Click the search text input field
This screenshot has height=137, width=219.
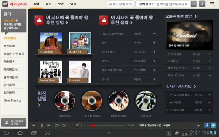(173, 4)
